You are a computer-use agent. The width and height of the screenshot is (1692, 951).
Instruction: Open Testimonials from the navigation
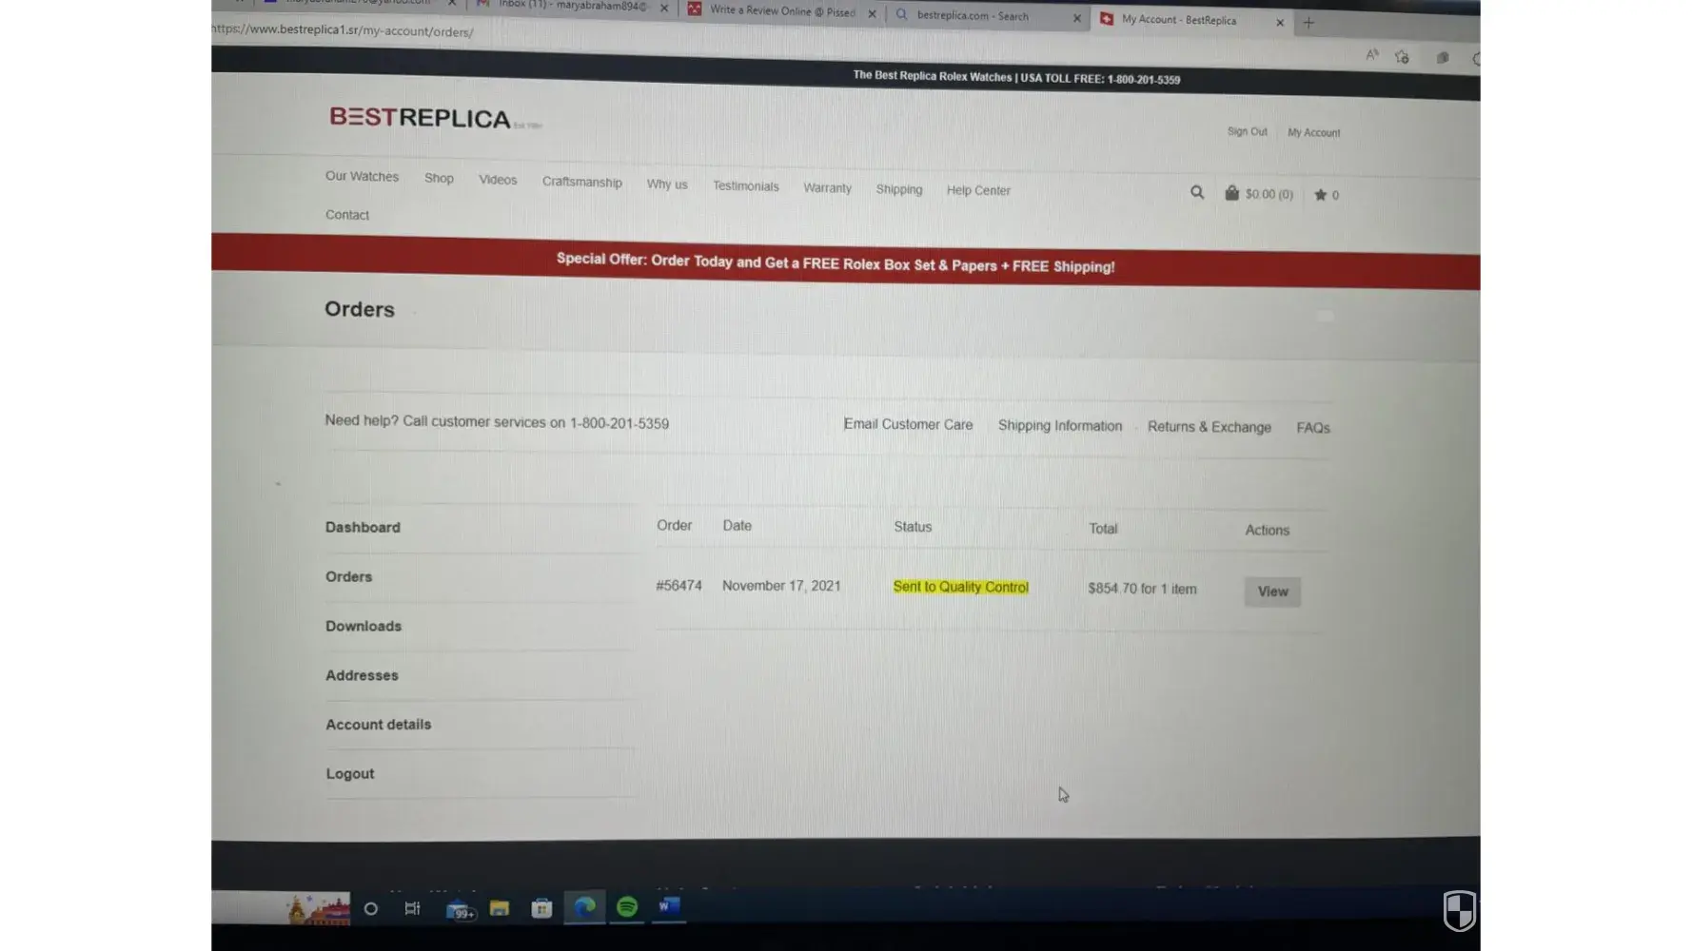(746, 186)
